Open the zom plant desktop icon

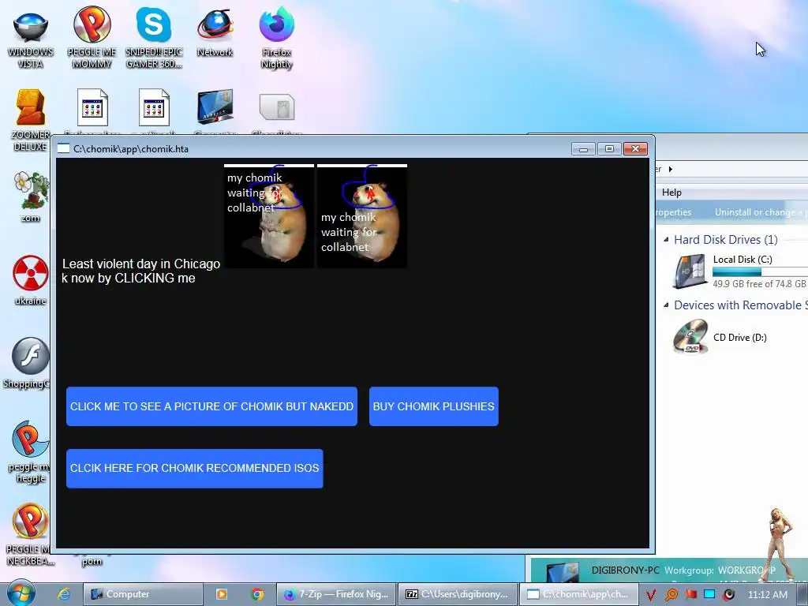point(31,196)
